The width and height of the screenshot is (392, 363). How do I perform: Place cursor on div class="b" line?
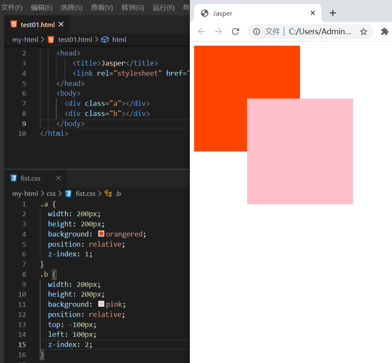[107, 113]
